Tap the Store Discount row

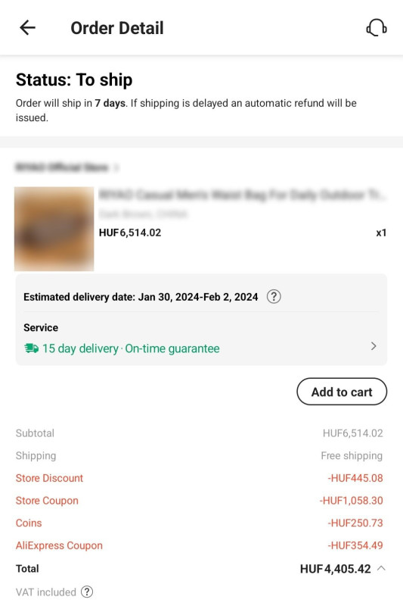(200, 478)
